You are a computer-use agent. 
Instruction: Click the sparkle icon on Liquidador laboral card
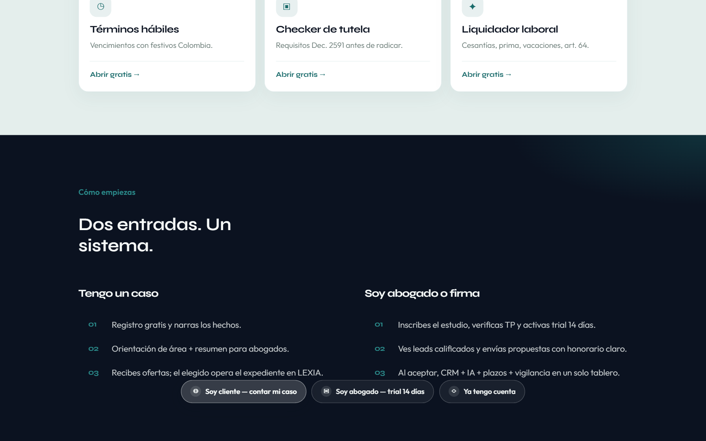tap(473, 6)
